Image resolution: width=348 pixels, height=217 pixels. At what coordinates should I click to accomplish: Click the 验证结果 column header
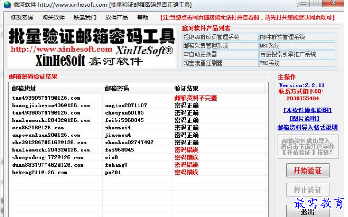point(218,89)
